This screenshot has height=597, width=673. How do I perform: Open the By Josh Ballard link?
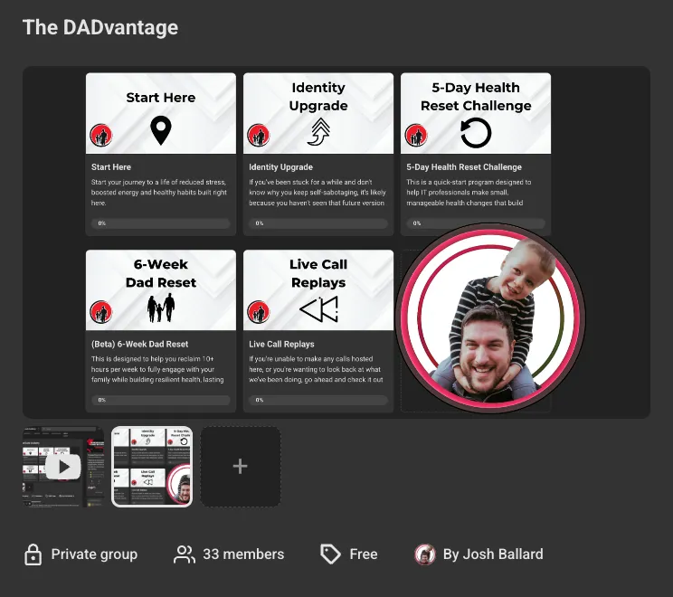[493, 554]
